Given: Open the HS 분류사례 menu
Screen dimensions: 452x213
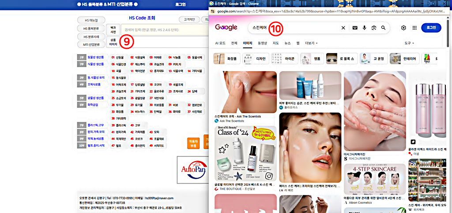Looking at the screenshot, I should click(x=91, y=37).
